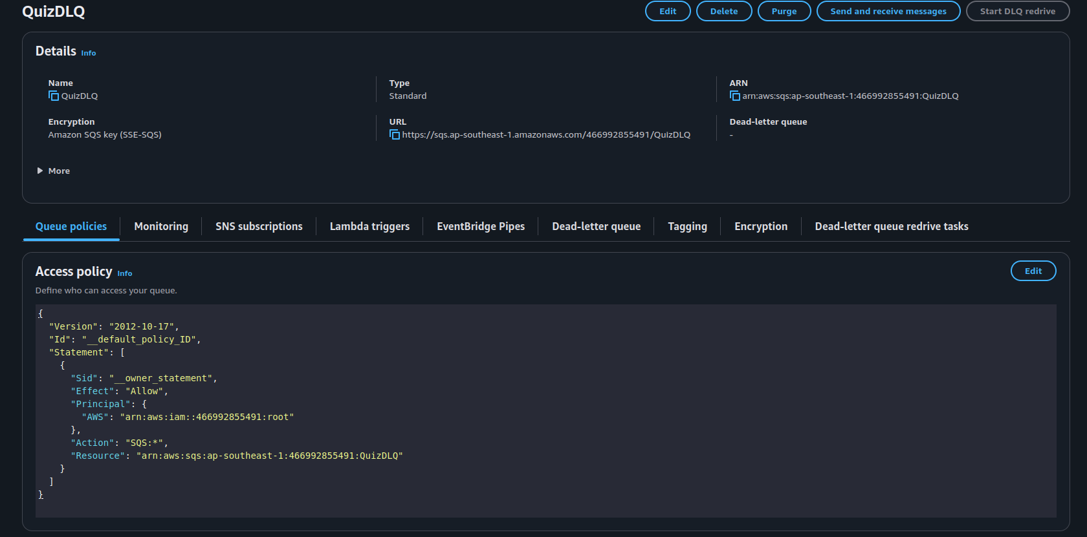Viewport: 1087px width, 537px height.
Task: Go to the Lambda triggers tab
Action: point(369,227)
